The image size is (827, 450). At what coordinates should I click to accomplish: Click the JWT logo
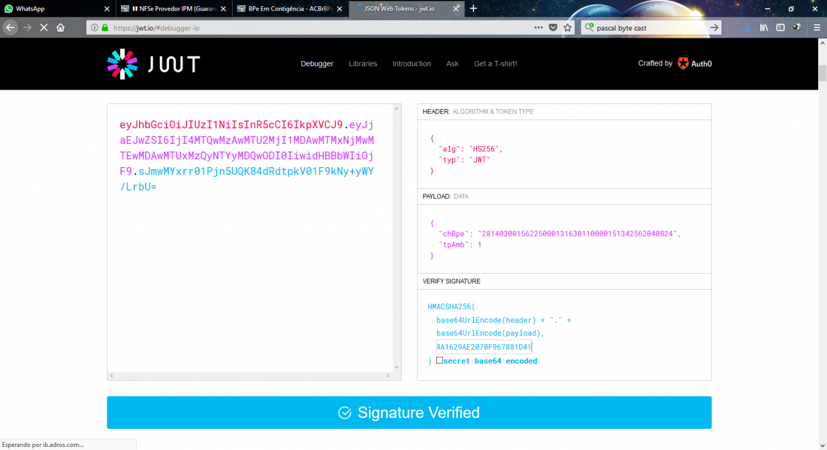click(153, 64)
